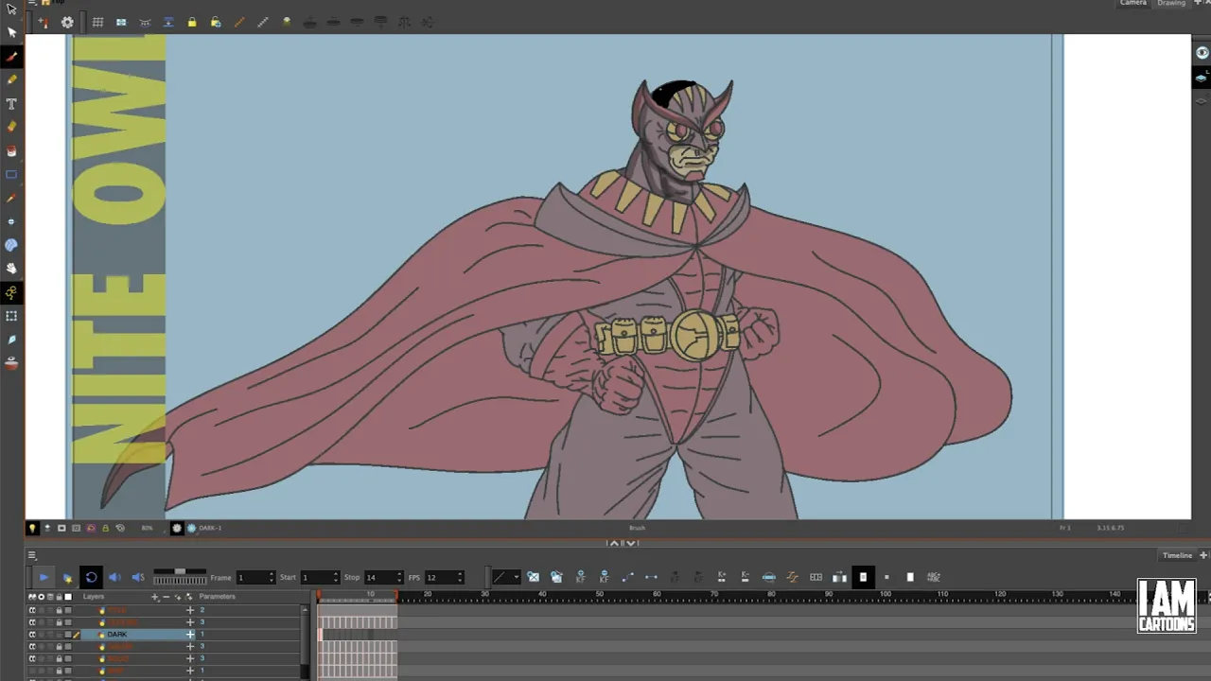Screen dimensions: 1211x681
Task: Toggle the Show All eye icon in Layers header
Action: [x=31, y=597]
